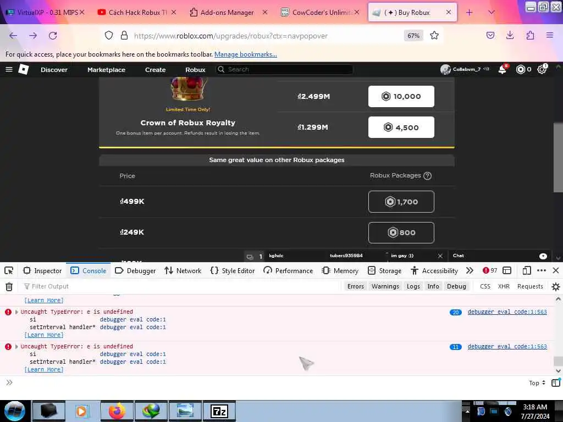Toggle XHR filter in console
This screenshot has height=422, width=563.
pyautogui.click(x=504, y=286)
